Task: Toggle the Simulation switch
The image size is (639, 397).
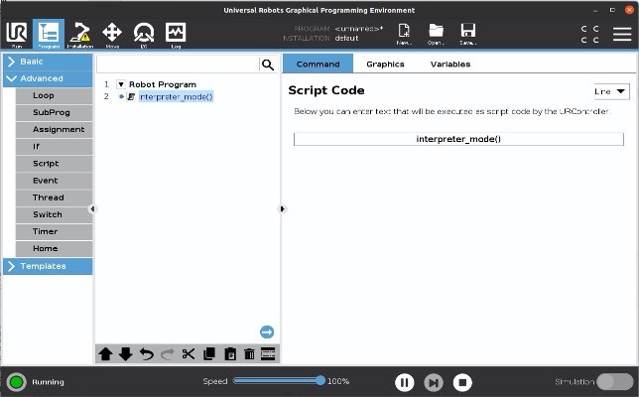Action: point(614,381)
